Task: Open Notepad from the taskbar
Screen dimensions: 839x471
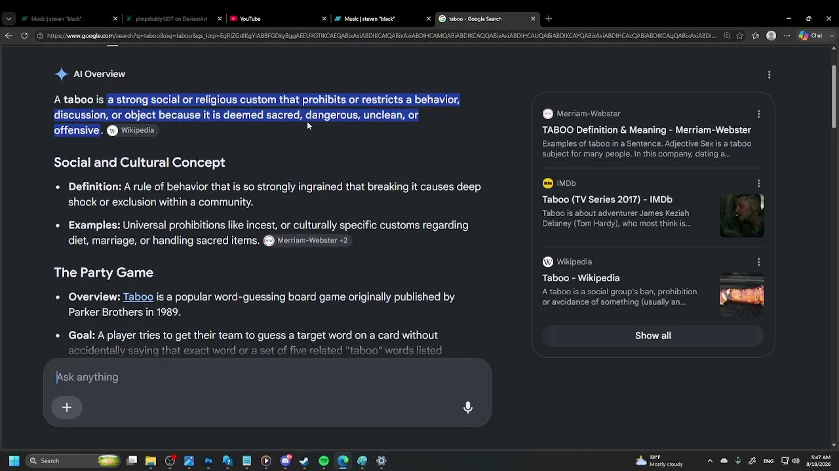Action: (247, 461)
